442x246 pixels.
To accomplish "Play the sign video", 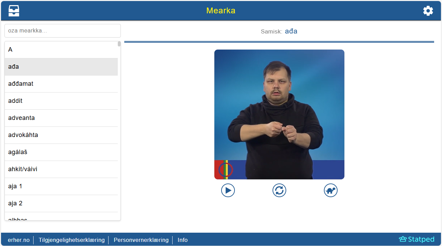I will tap(228, 190).
